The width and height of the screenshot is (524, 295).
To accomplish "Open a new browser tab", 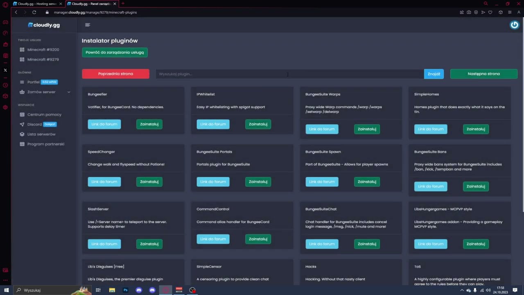I will click(x=123, y=4).
